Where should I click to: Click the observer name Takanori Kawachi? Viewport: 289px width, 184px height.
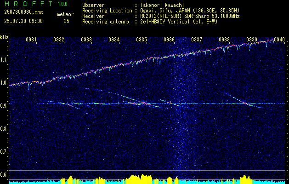point(162,5)
